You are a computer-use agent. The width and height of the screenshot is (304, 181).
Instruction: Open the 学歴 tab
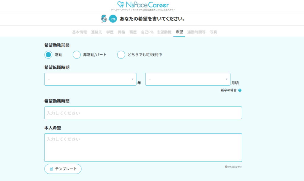pyautogui.click(x=110, y=32)
